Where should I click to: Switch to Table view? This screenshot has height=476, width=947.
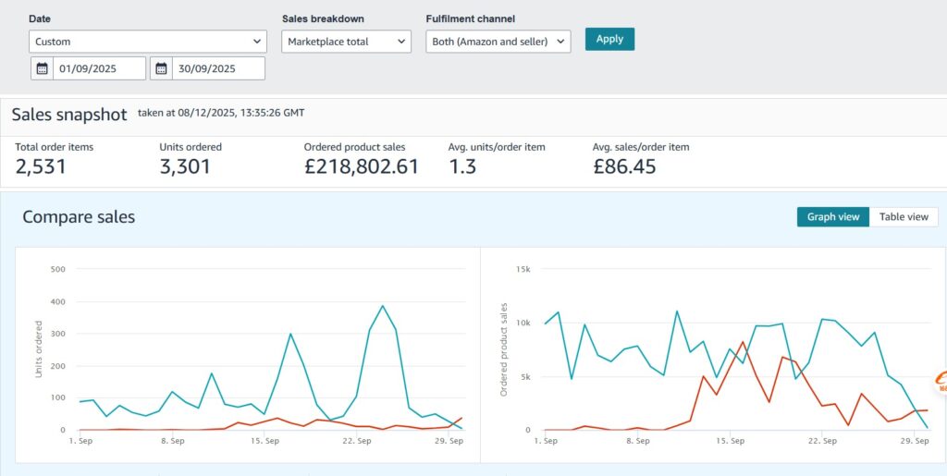pyautogui.click(x=904, y=217)
